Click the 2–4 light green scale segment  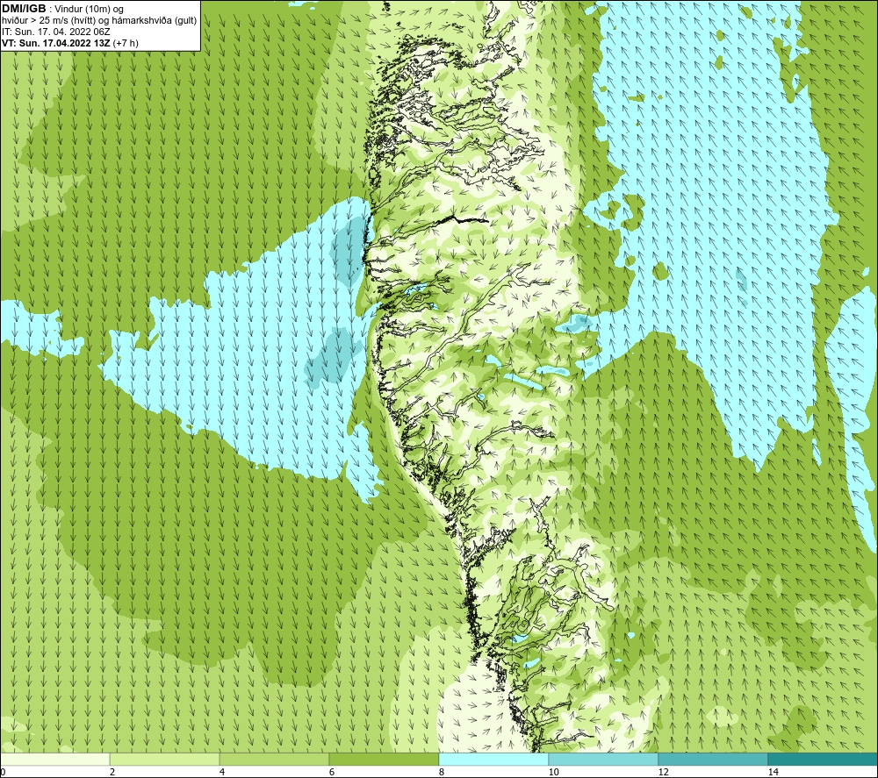tap(165, 760)
